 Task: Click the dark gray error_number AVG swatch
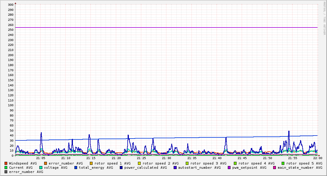coord(6,172)
